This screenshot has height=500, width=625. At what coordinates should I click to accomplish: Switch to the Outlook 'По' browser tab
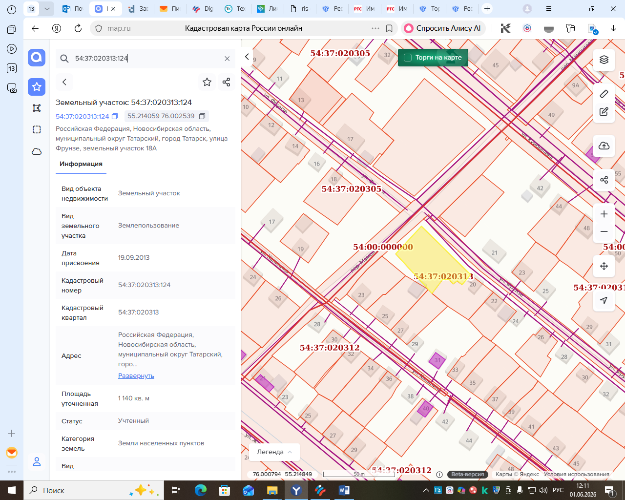coord(73,9)
